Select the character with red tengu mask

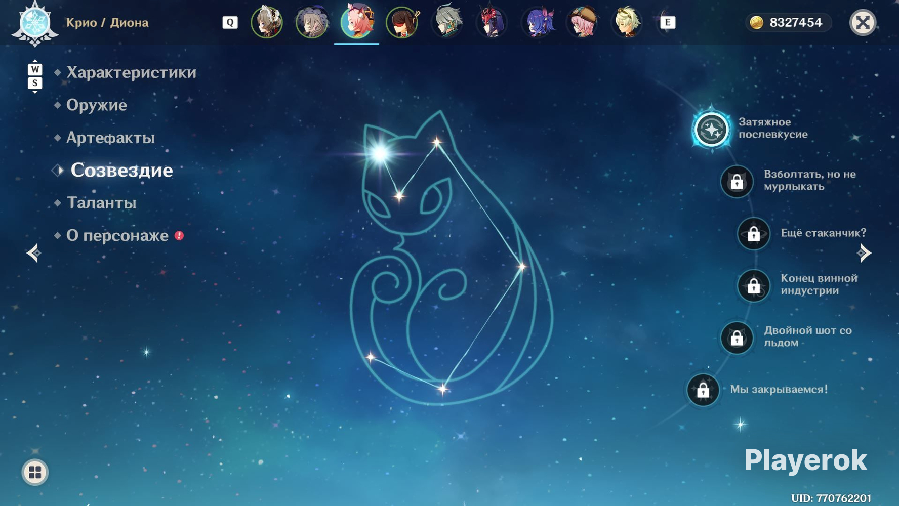click(492, 22)
